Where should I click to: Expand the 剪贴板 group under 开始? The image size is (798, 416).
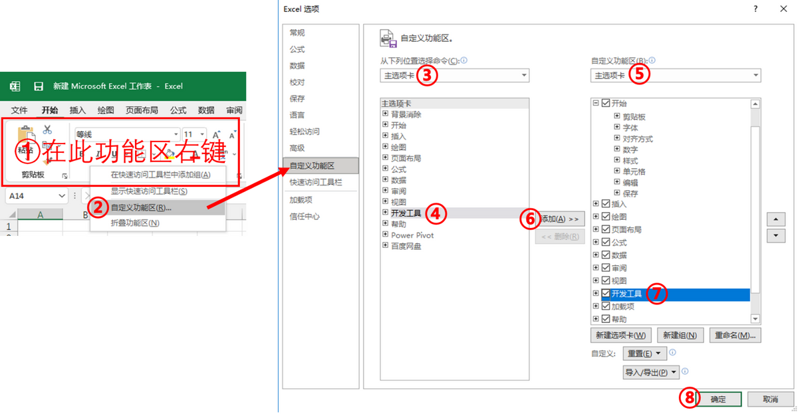click(617, 116)
